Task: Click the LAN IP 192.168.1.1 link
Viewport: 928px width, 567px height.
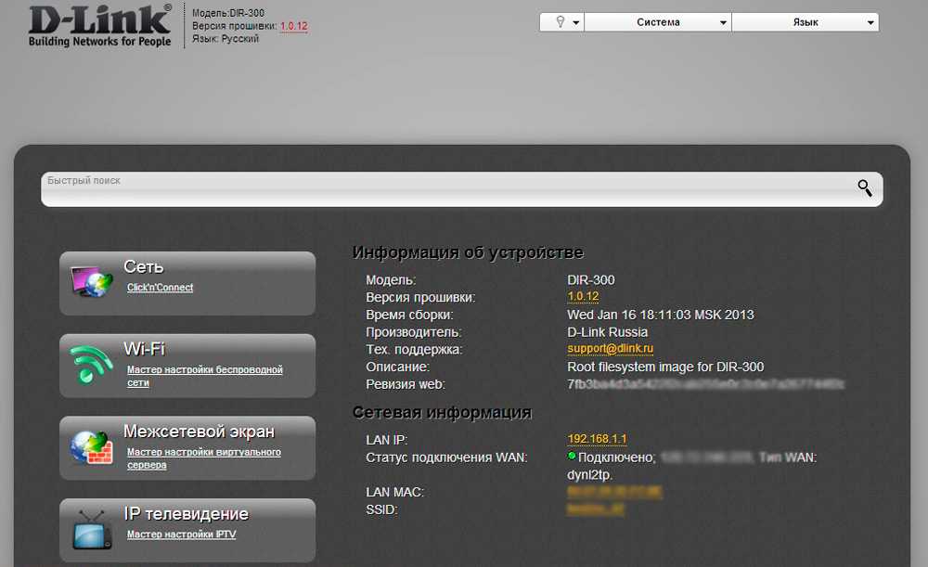Action: [x=597, y=439]
